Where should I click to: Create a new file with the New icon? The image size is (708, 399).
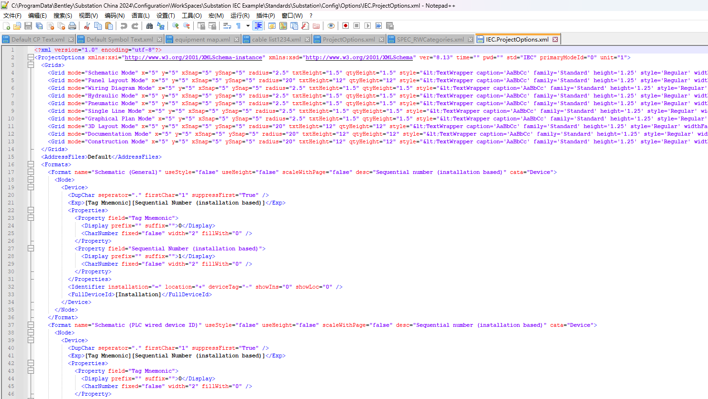[6, 26]
